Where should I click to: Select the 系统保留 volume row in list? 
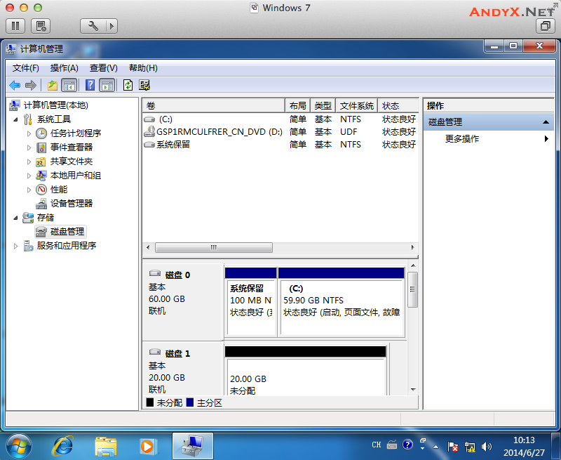coord(280,145)
